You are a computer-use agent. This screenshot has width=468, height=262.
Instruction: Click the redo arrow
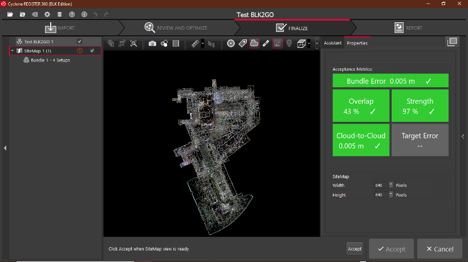click(106, 14)
